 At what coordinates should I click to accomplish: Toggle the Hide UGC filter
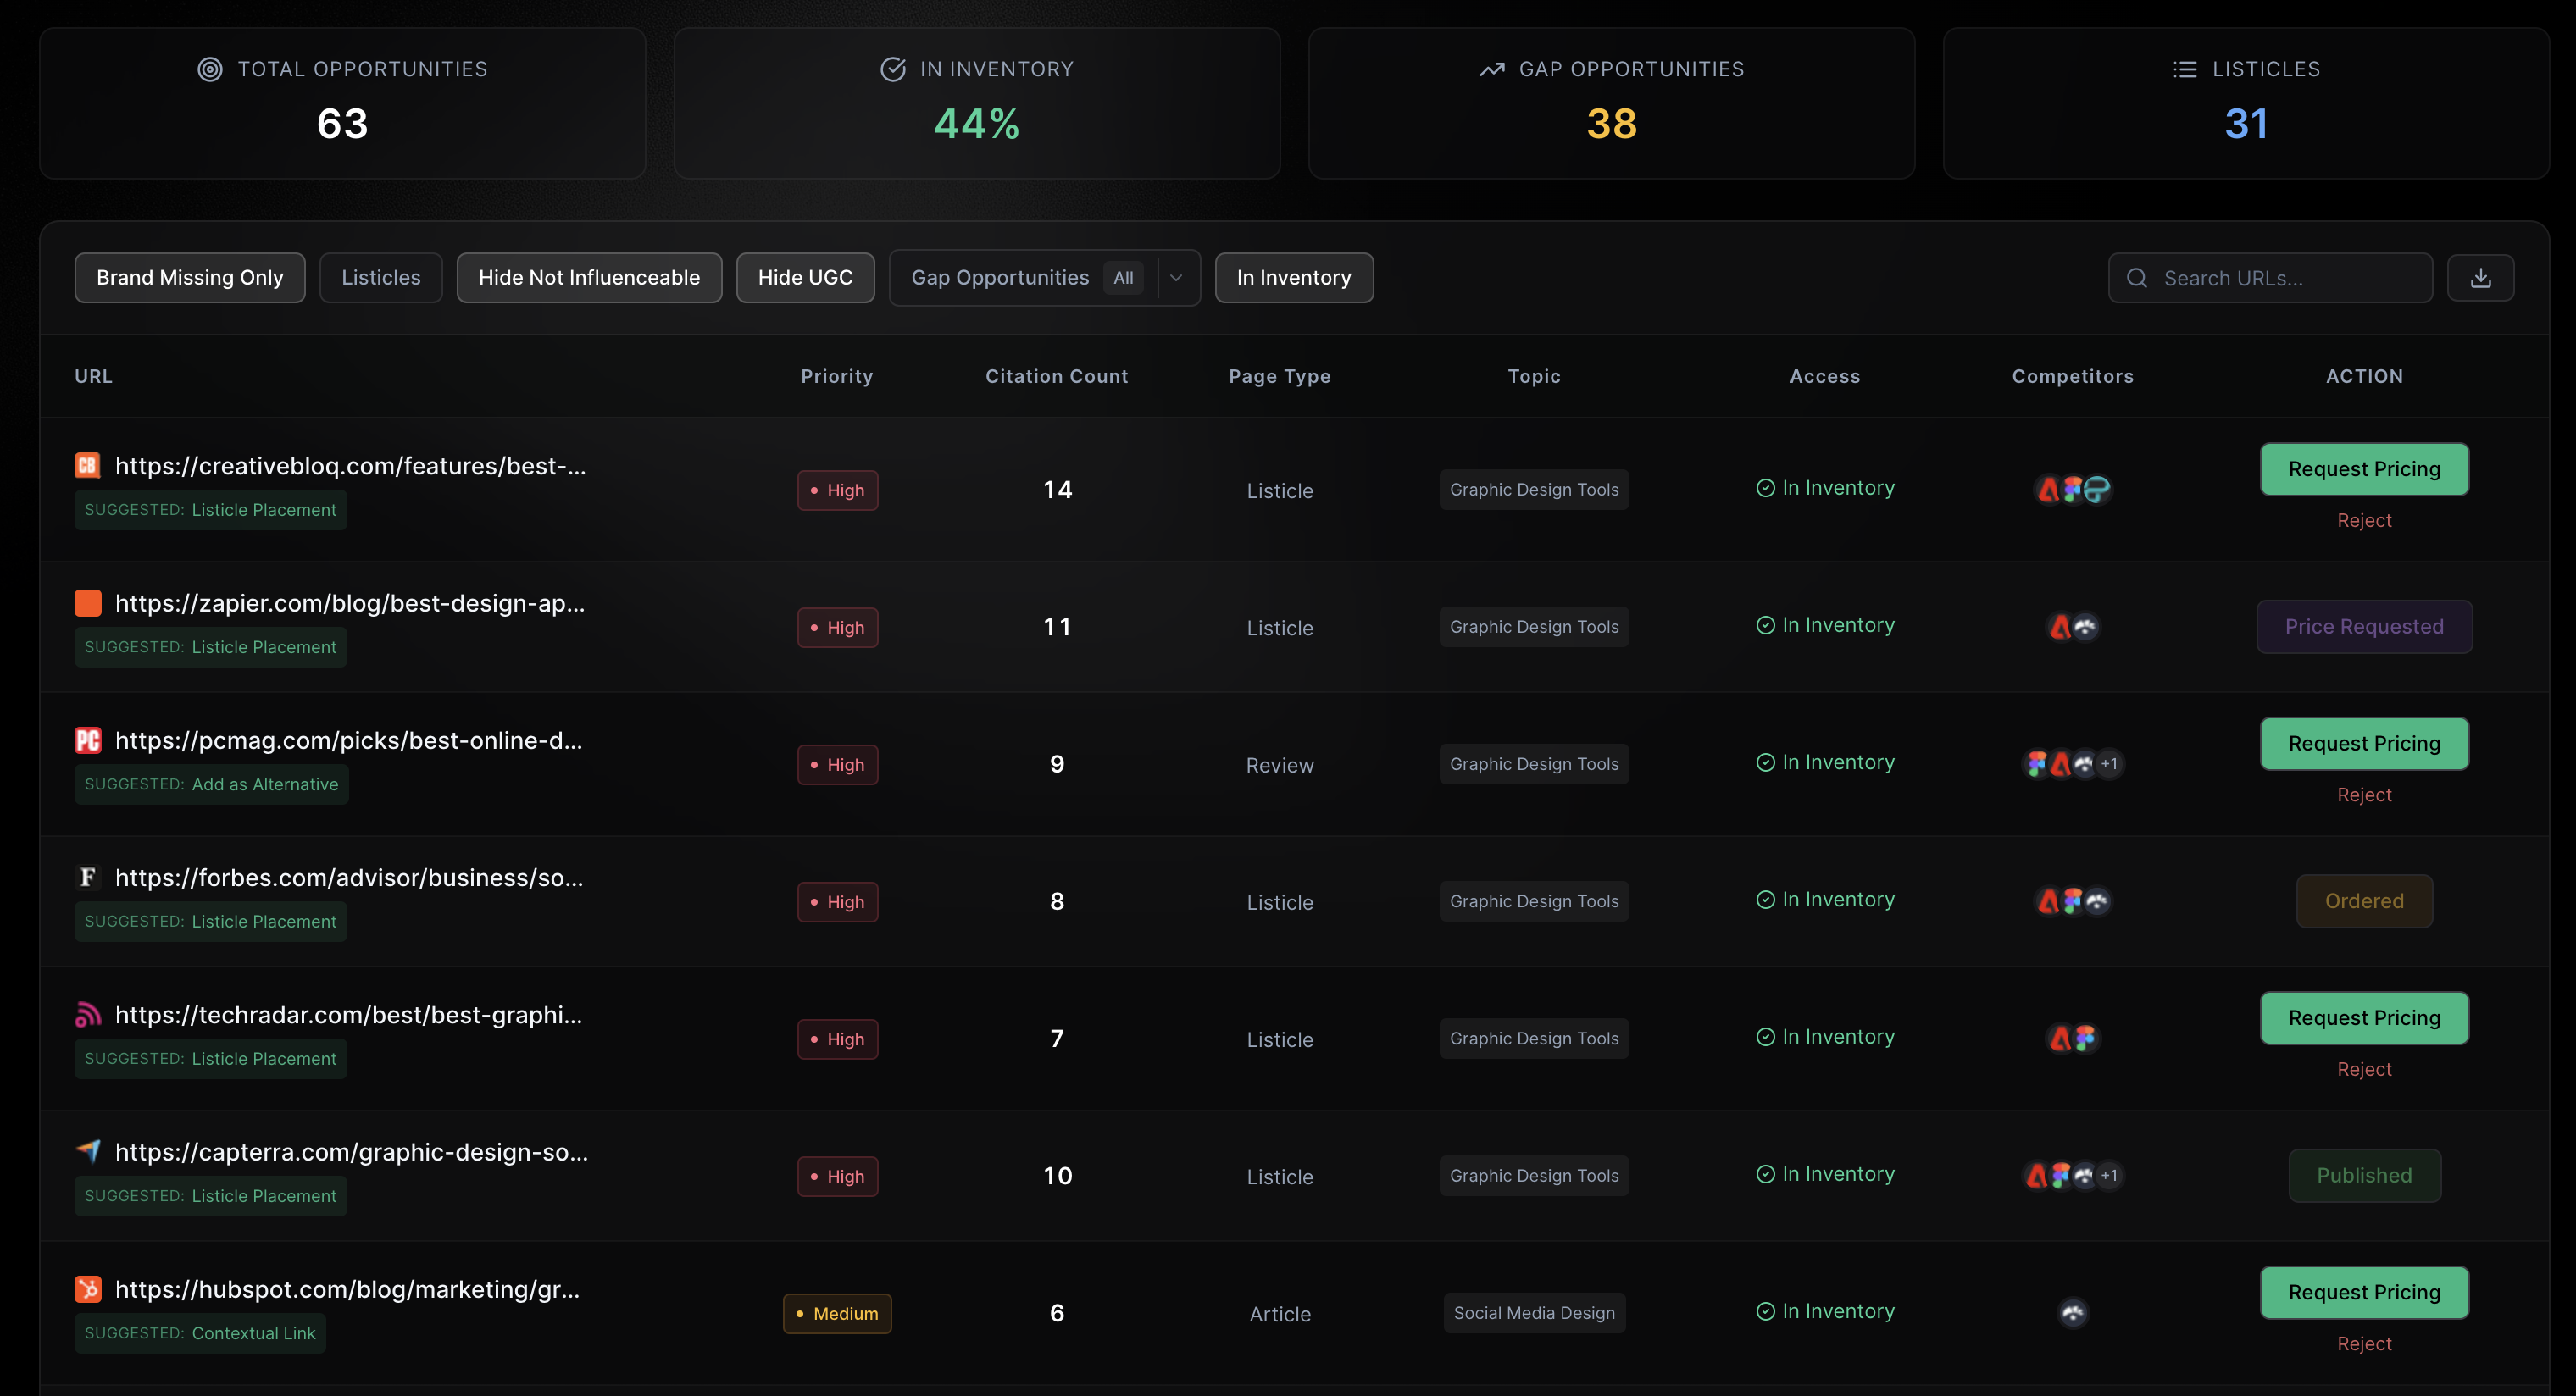(805, 277)
